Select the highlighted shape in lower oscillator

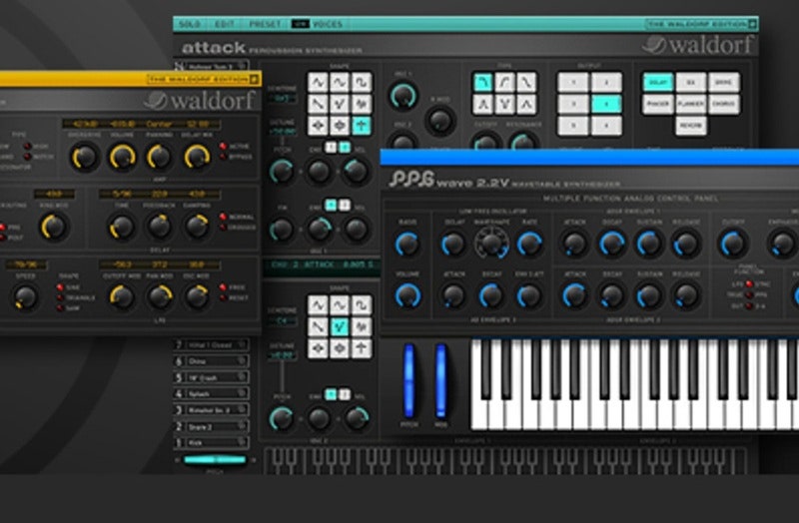pyautogui.click(x=339, y=326)
